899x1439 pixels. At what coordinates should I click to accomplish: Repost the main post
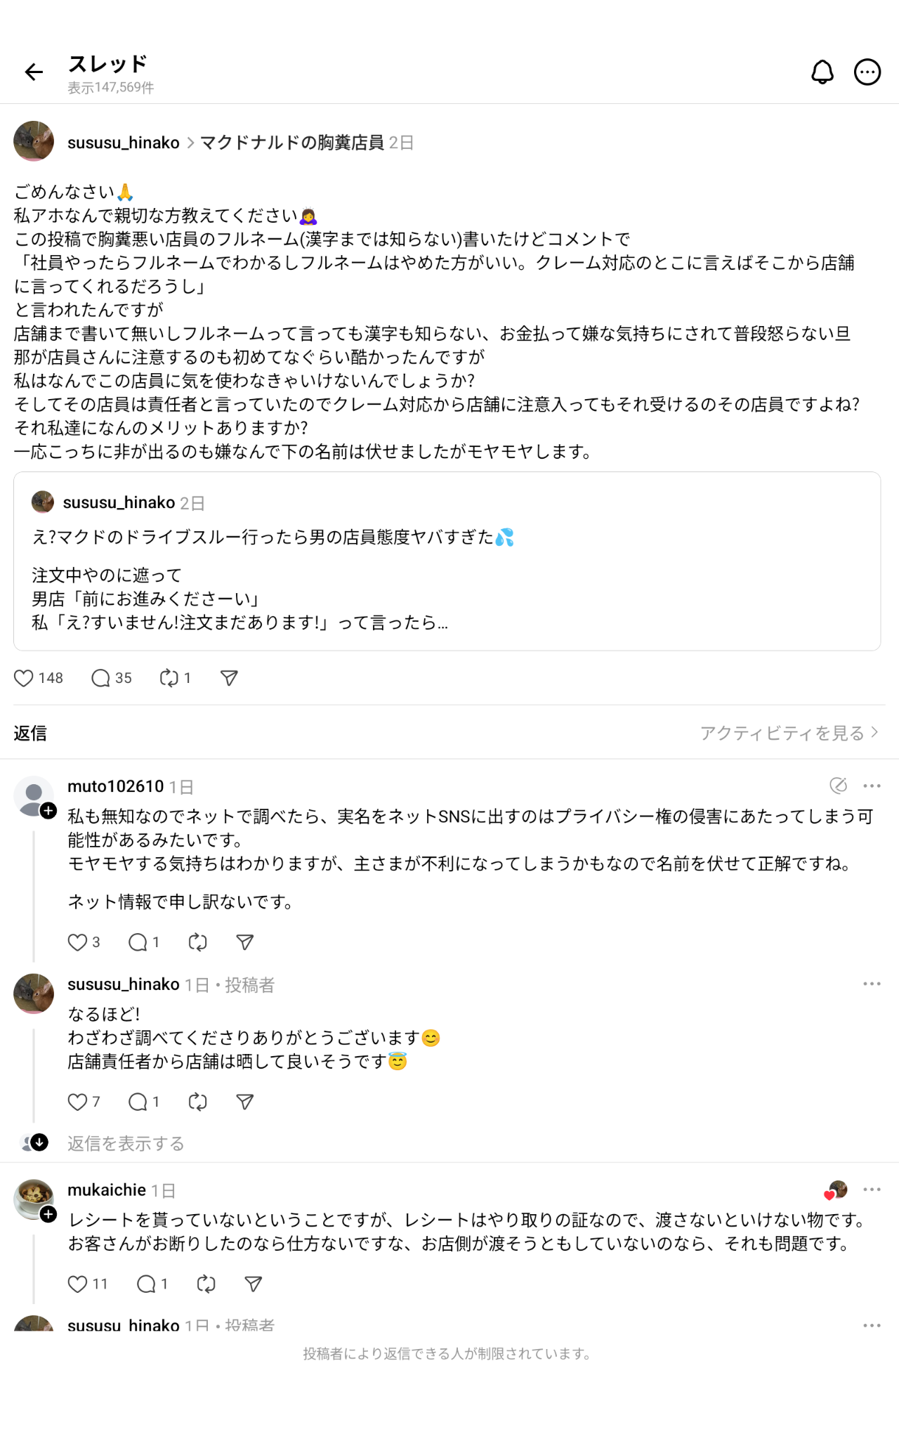click(x=169, y=678)
